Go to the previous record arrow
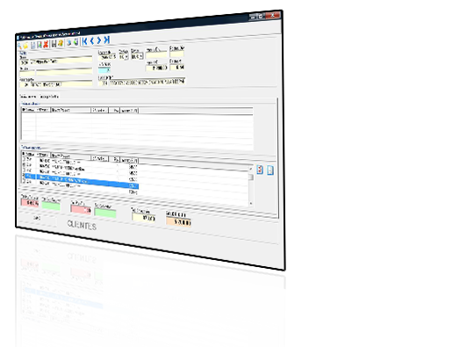Screen dimensions: 474x347 [92, 40]
